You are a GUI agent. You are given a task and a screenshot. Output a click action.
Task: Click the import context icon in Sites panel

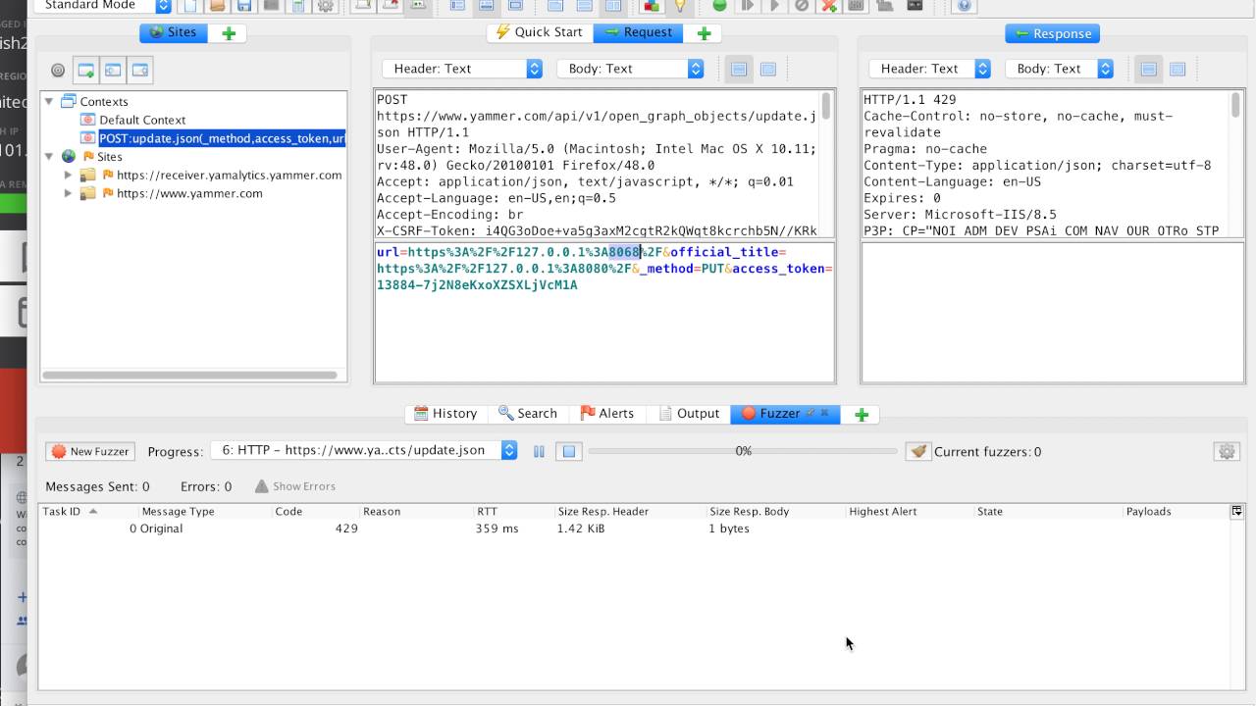[113, 70]
